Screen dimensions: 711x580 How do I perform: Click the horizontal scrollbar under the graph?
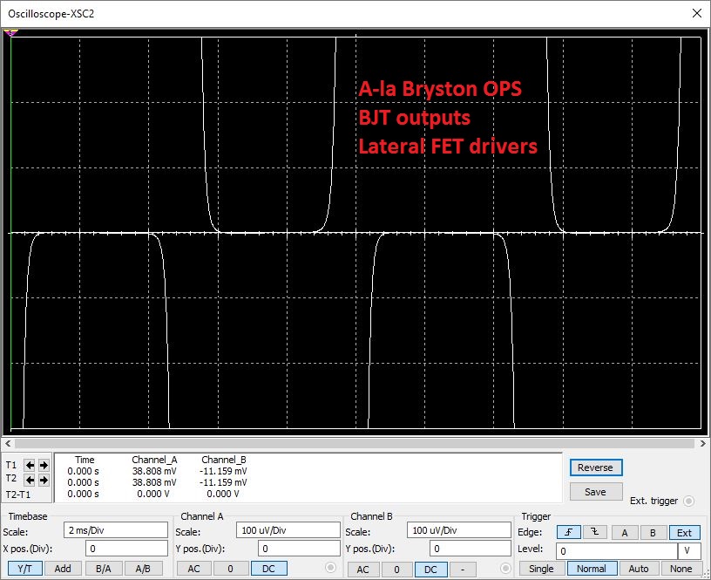[x=355, y=443]
